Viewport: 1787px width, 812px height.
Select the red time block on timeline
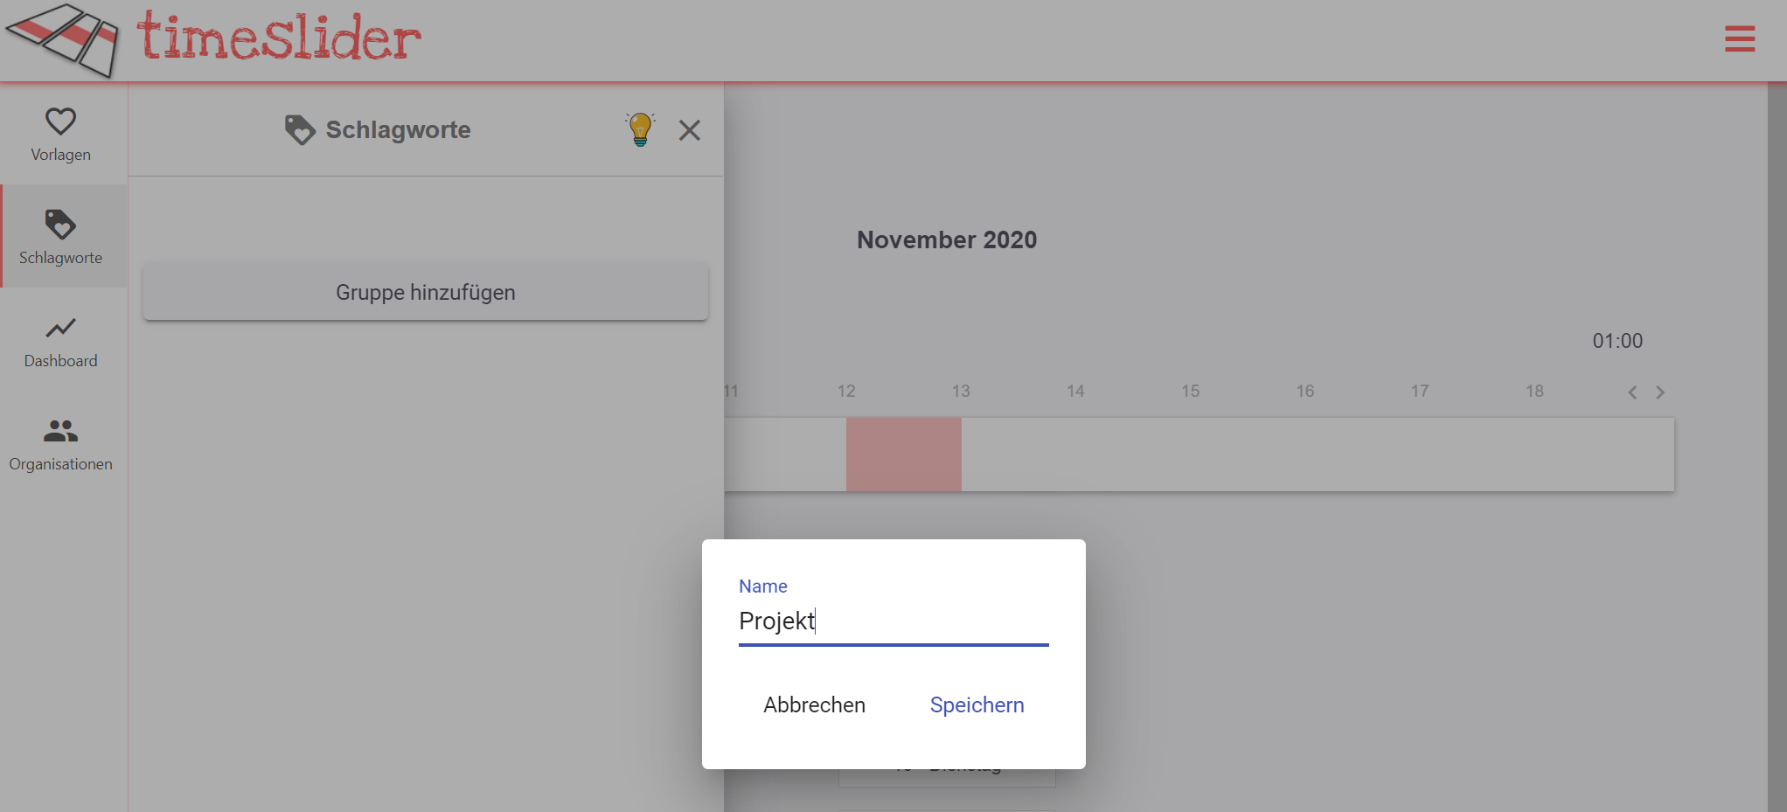(903, 454)
